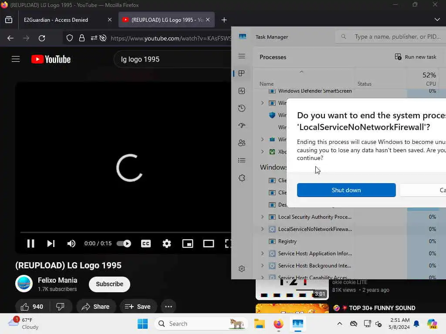Dislike the LG Logo 1995 video

[x=60, y=307]
